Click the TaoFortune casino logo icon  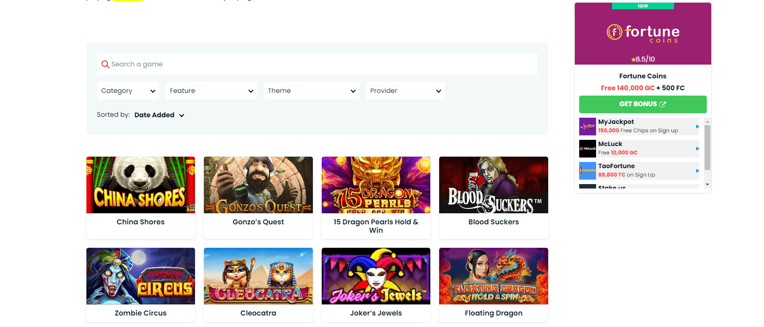pyautogui.click(x=587, y=171)
